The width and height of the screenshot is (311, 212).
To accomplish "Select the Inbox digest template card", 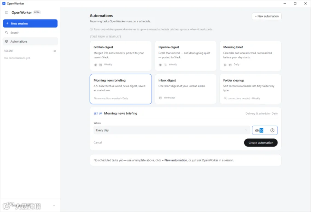I will 186,89.
